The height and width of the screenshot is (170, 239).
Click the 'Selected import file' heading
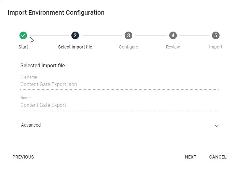tap(43, 66)
